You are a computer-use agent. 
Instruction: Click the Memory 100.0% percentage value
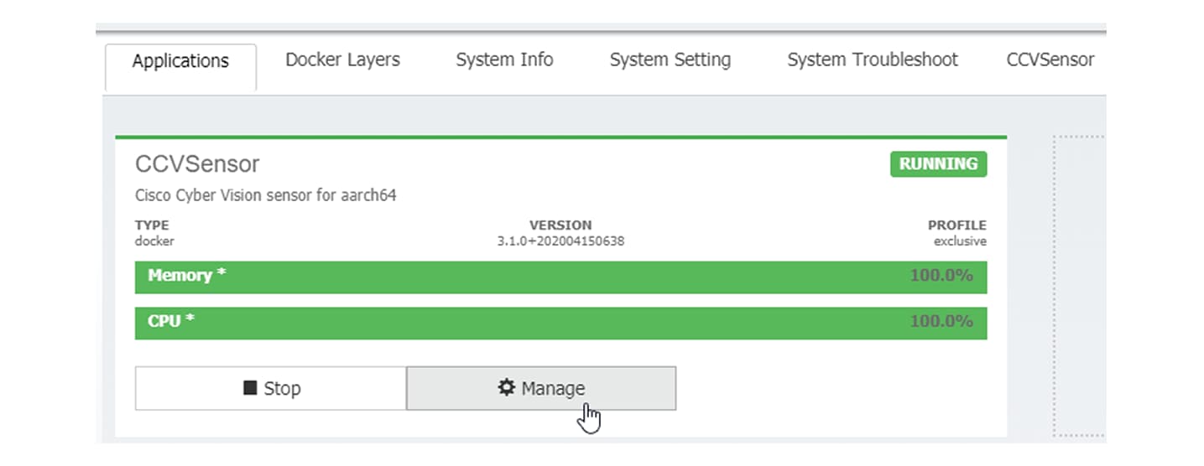941,275
